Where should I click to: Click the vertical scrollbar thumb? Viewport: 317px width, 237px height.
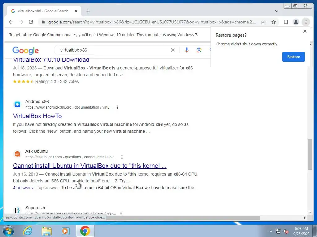(x=310, y=154)
